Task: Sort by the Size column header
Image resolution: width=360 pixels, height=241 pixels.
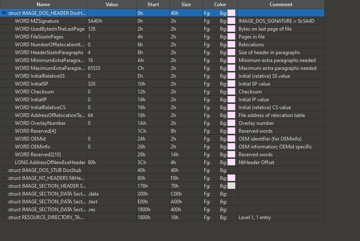Action: pyautogui.click(x=186, y=5)
